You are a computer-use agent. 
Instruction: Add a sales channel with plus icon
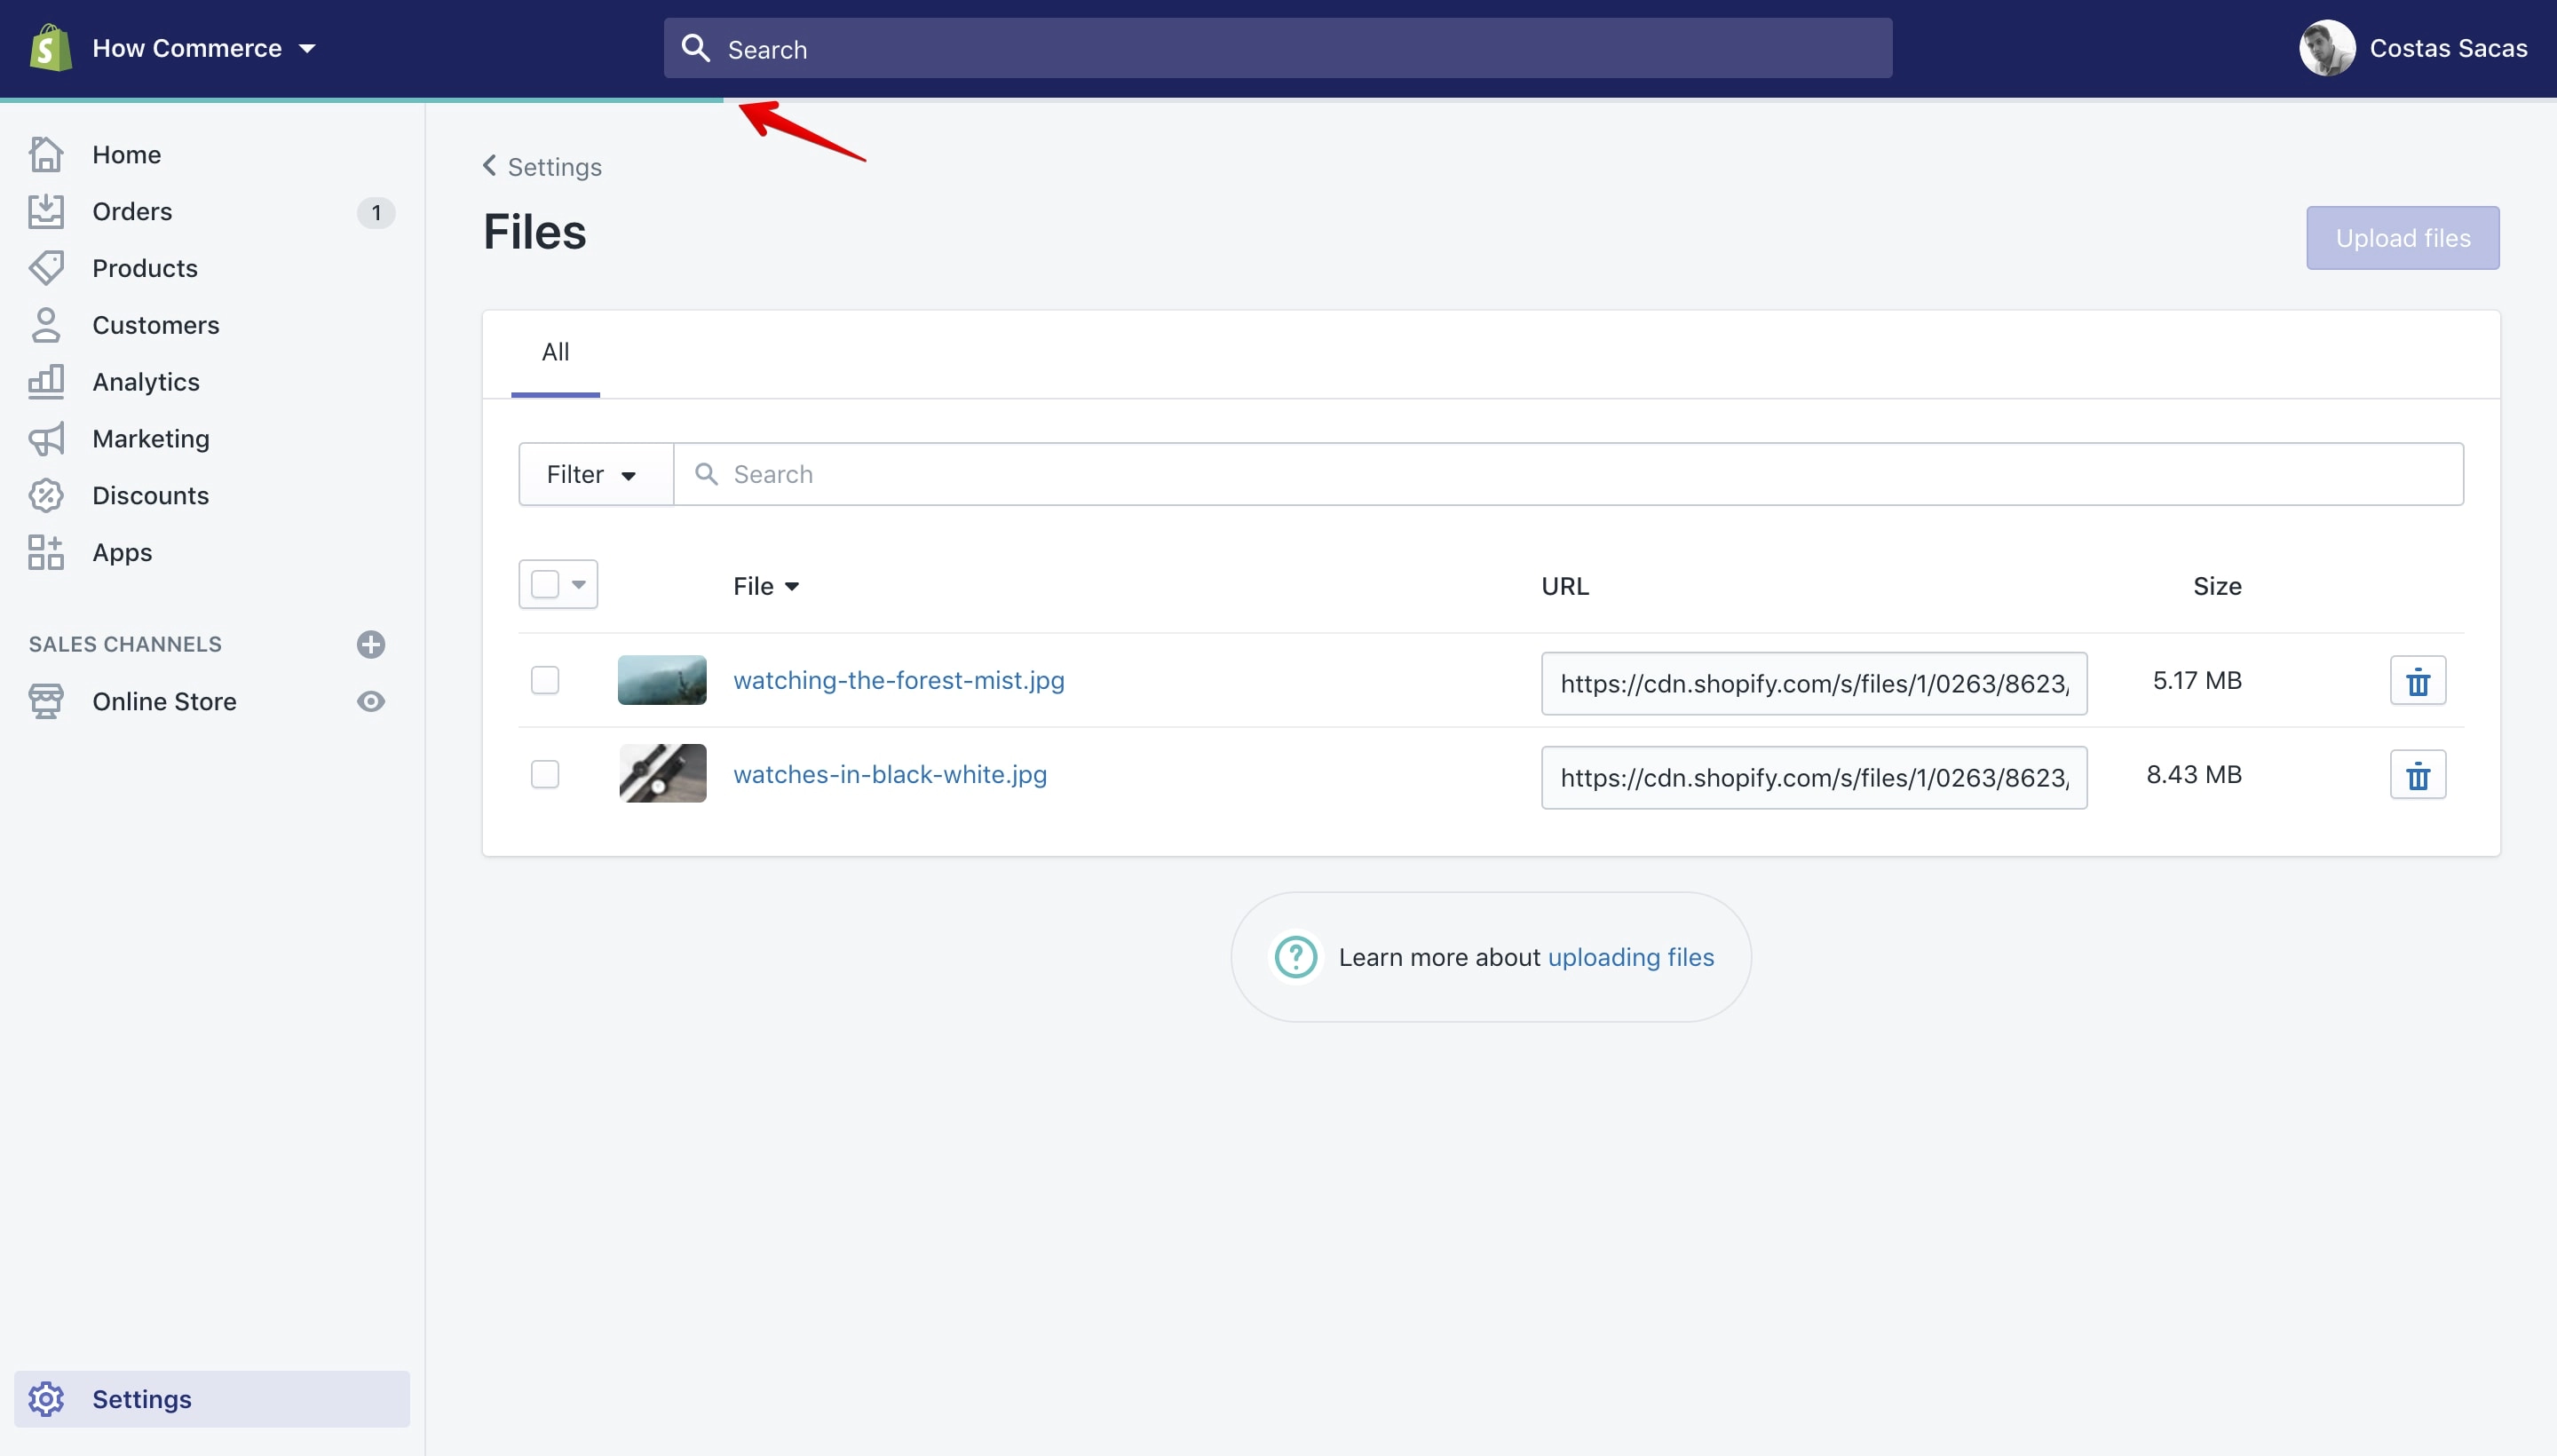click(x=371, y=644)
